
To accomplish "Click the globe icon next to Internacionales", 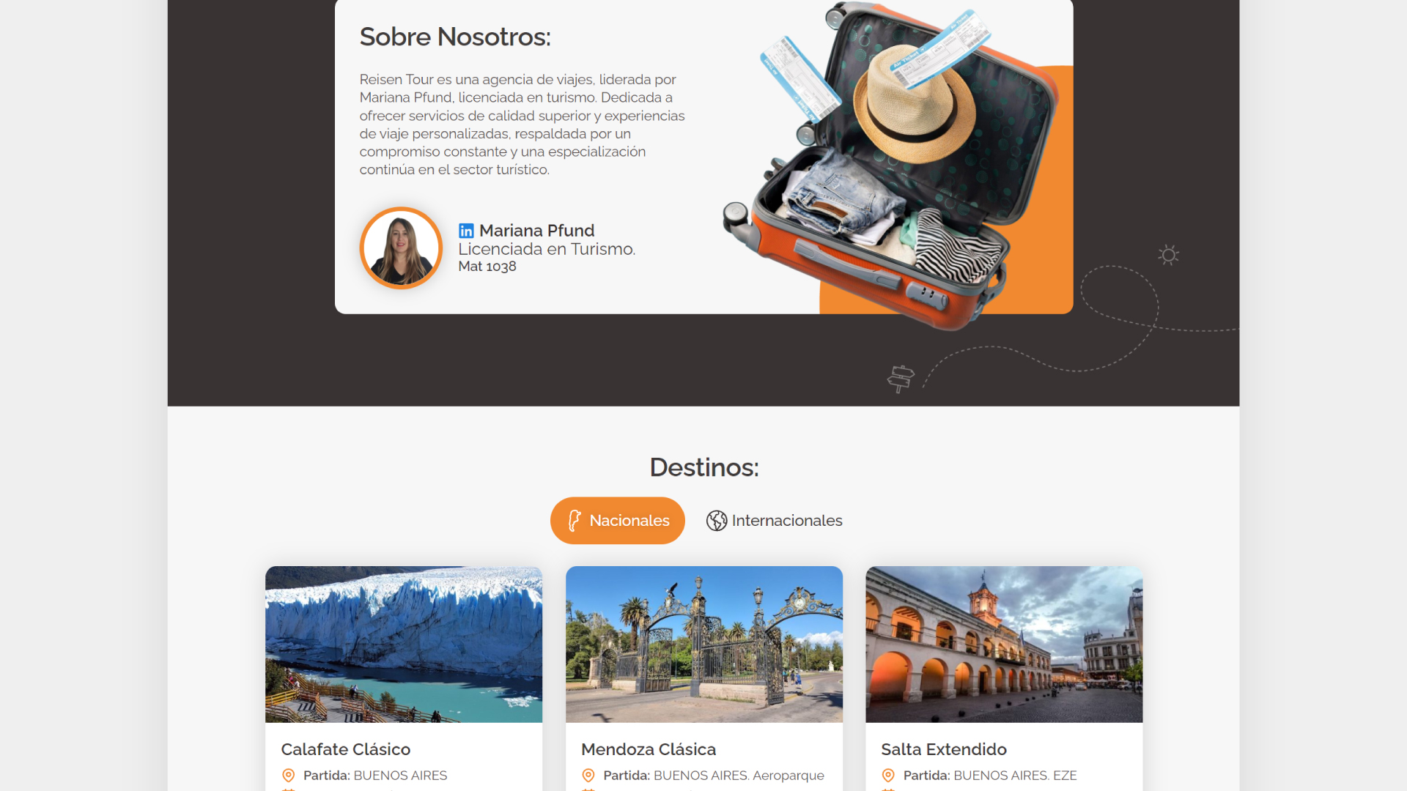I will pyautogui.click(x=716, y=521).
